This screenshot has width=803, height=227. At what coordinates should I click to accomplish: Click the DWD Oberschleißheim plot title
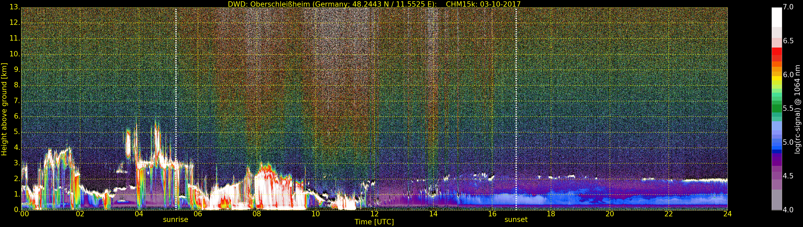(374, 4)
